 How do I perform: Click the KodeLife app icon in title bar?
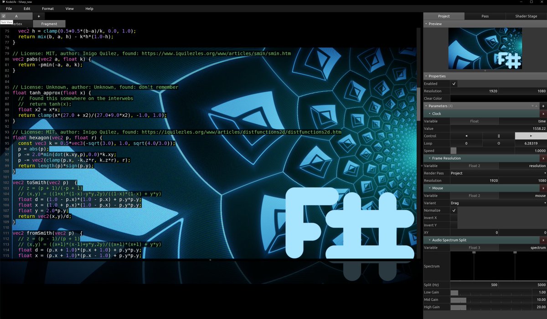click(3, 2)
